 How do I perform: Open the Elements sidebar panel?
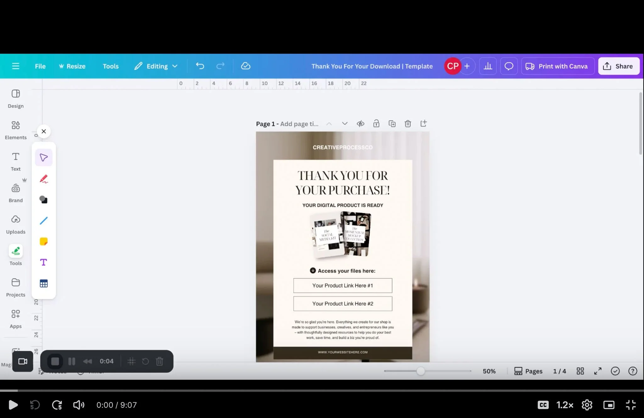coord(16,130)
